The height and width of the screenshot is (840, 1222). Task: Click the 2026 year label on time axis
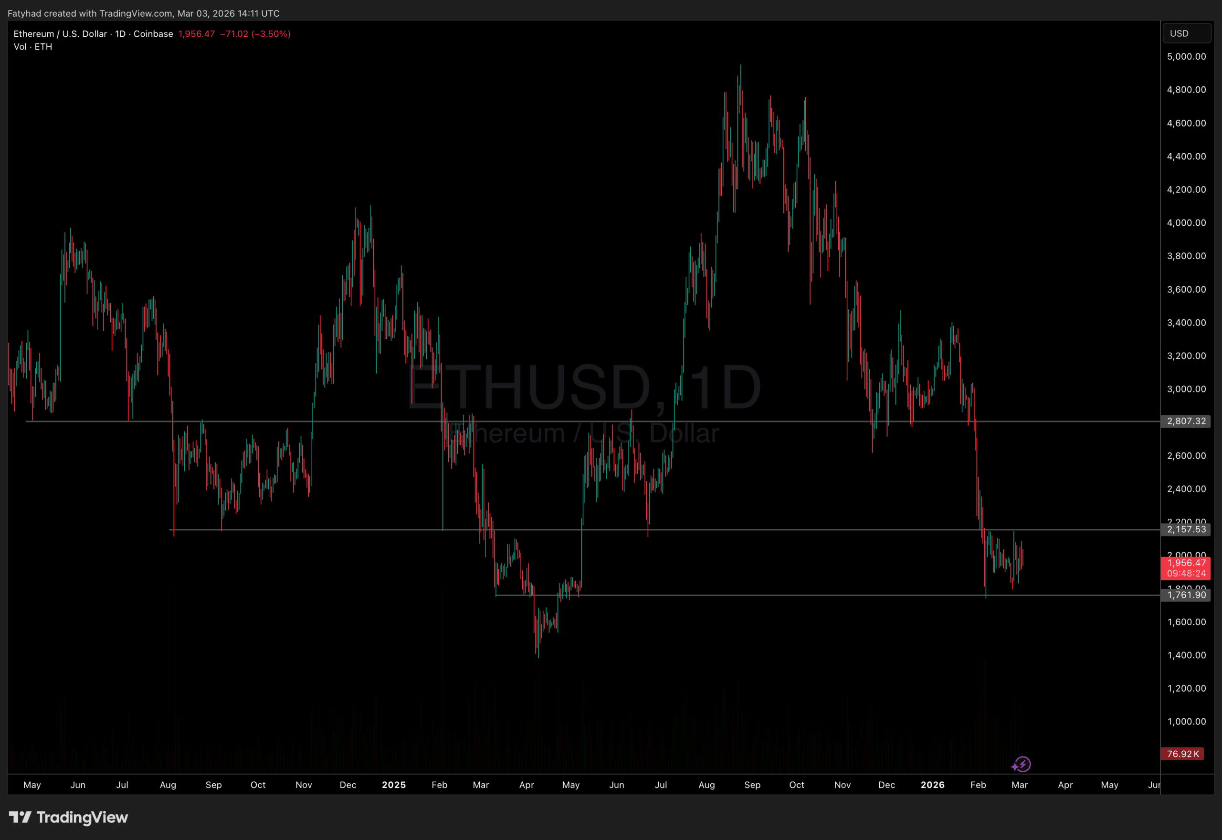point(933,785)
